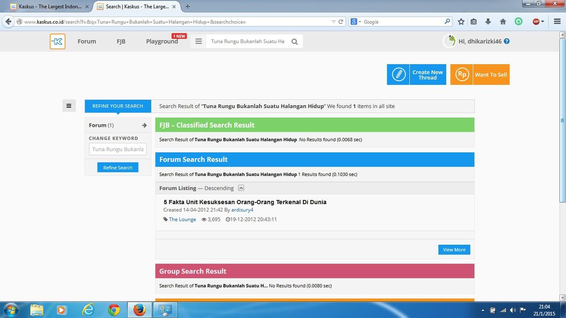Open the dhikarizki46 user avatar
This screenshot has width=566, height=318.
449,41
